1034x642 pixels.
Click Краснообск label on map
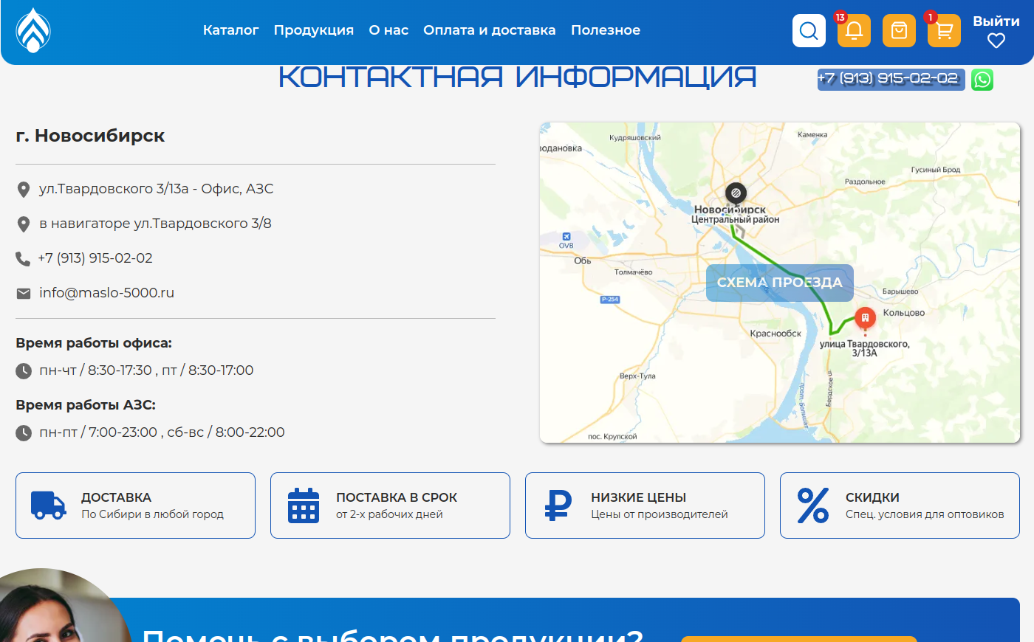[x=775, y=334]
